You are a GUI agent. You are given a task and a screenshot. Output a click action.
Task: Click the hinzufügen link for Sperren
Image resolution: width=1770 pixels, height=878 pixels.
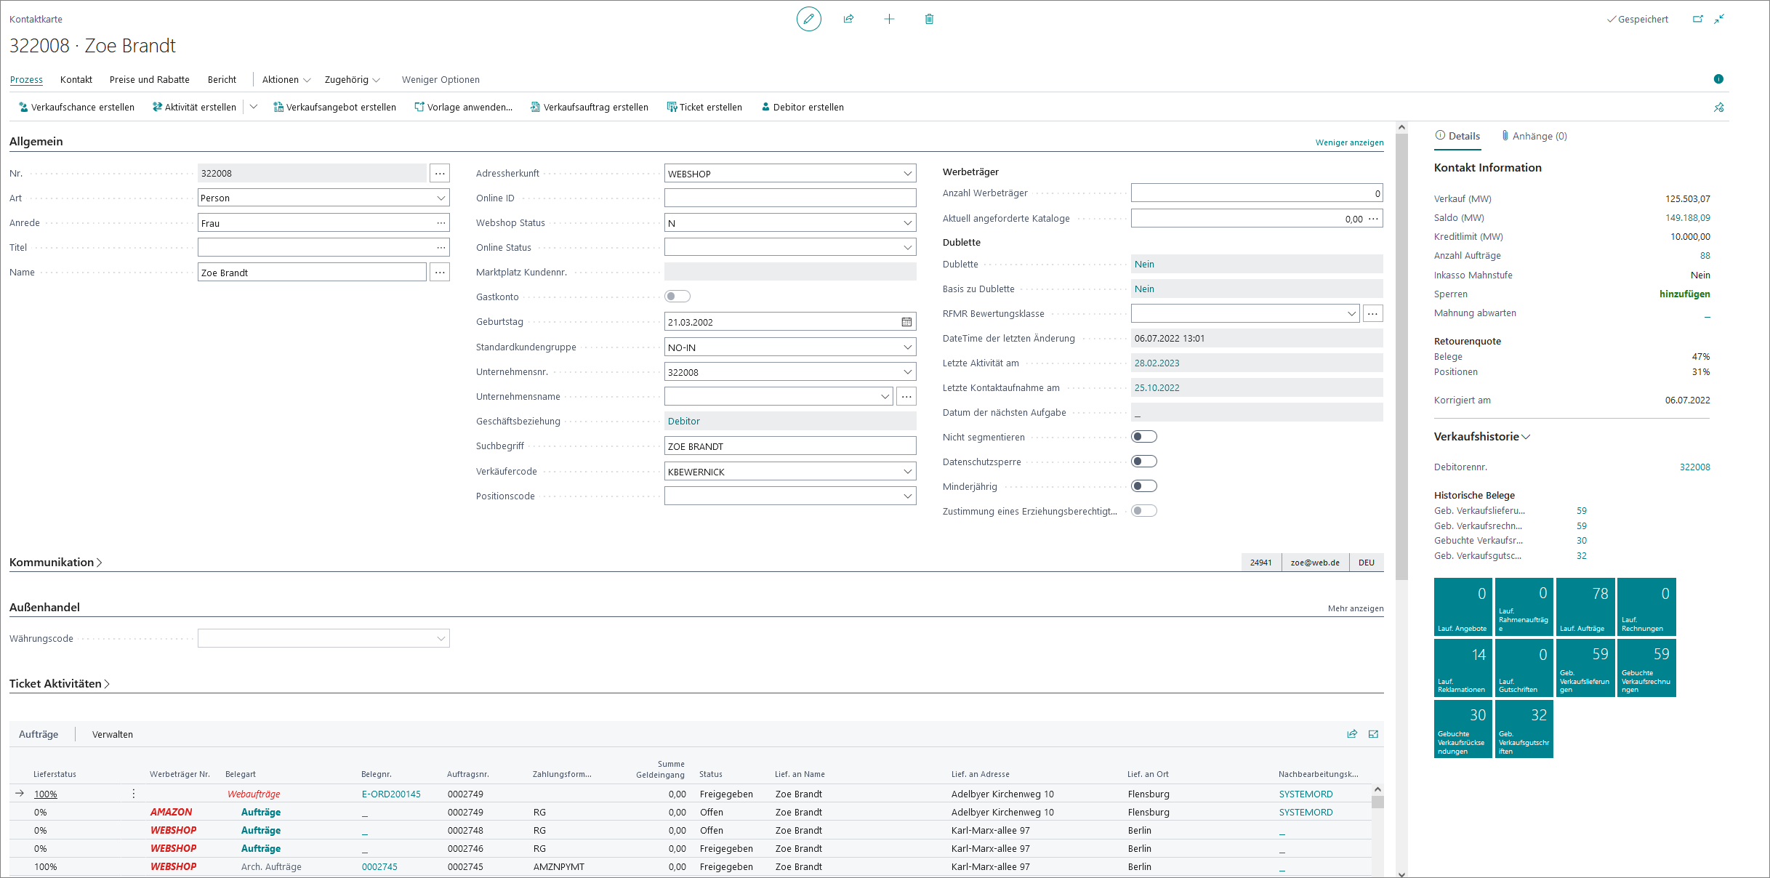point(1684,294)
